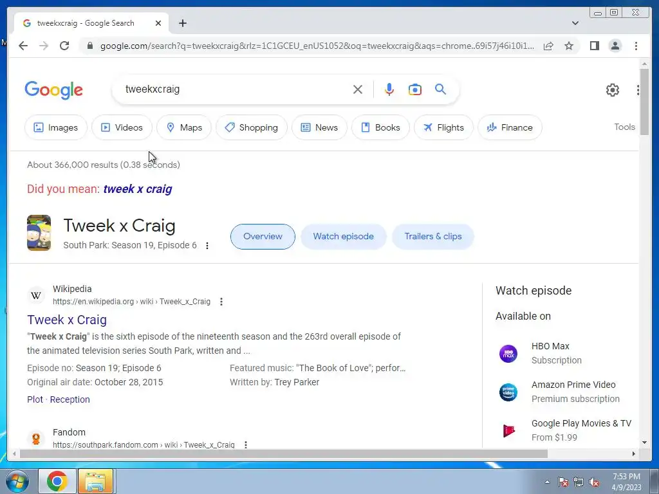Share this page icon in address bar
659x494 pixels.
tap(548, 46)
